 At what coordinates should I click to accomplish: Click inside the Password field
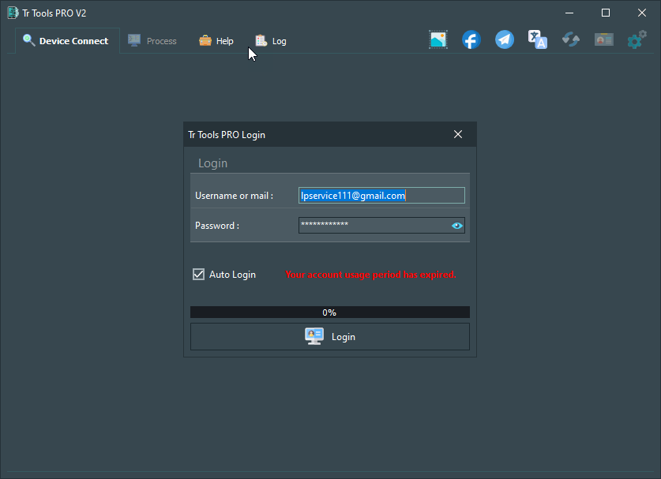pyautogui.click(x=371, y=225)
